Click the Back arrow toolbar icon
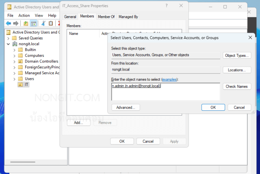Image resolution: width=260 pixels, height=174 pixels. point(8,24)
